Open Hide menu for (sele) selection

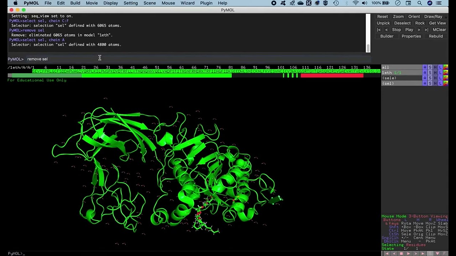[435, 78]
